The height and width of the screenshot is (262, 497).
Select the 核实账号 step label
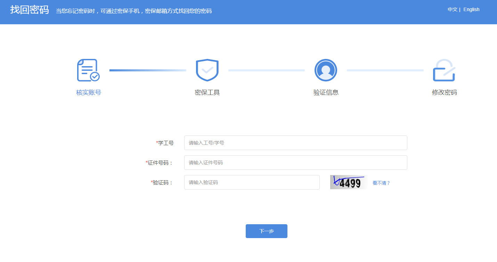(89, 93)
